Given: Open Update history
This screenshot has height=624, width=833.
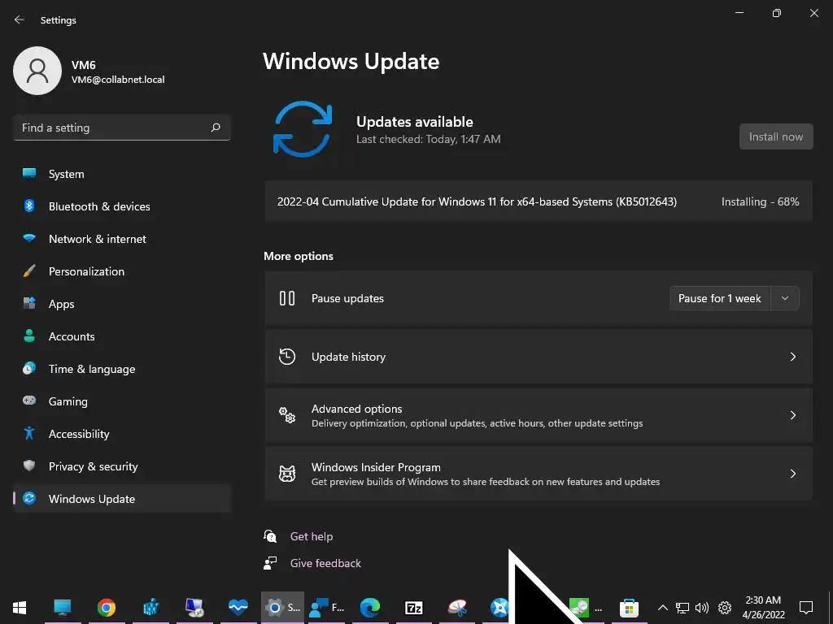Looking at the screenshot, I should pos(539,357).
